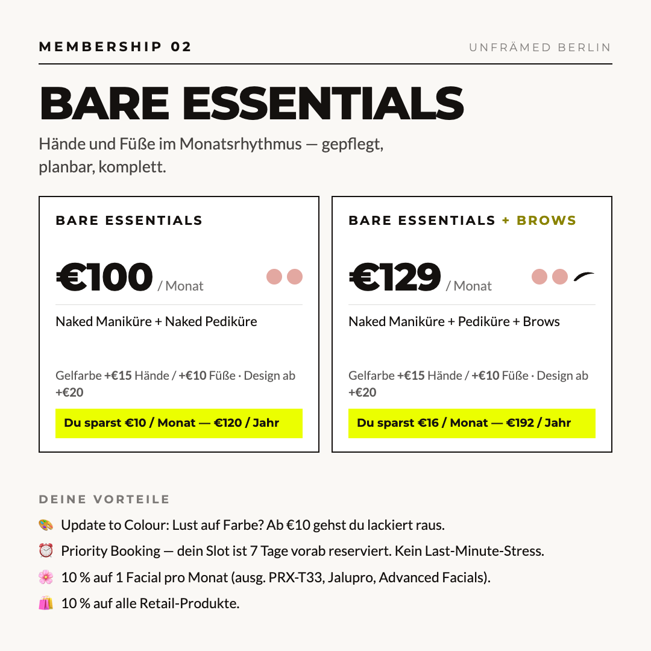This screenshot has width=651, height=651.
Task: Click the DEINE VORTEILE section heading
Action: point(104,499)
